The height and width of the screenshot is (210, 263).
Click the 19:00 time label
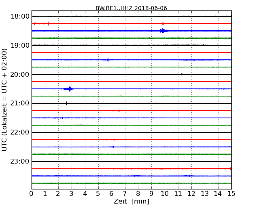point(20,45)
